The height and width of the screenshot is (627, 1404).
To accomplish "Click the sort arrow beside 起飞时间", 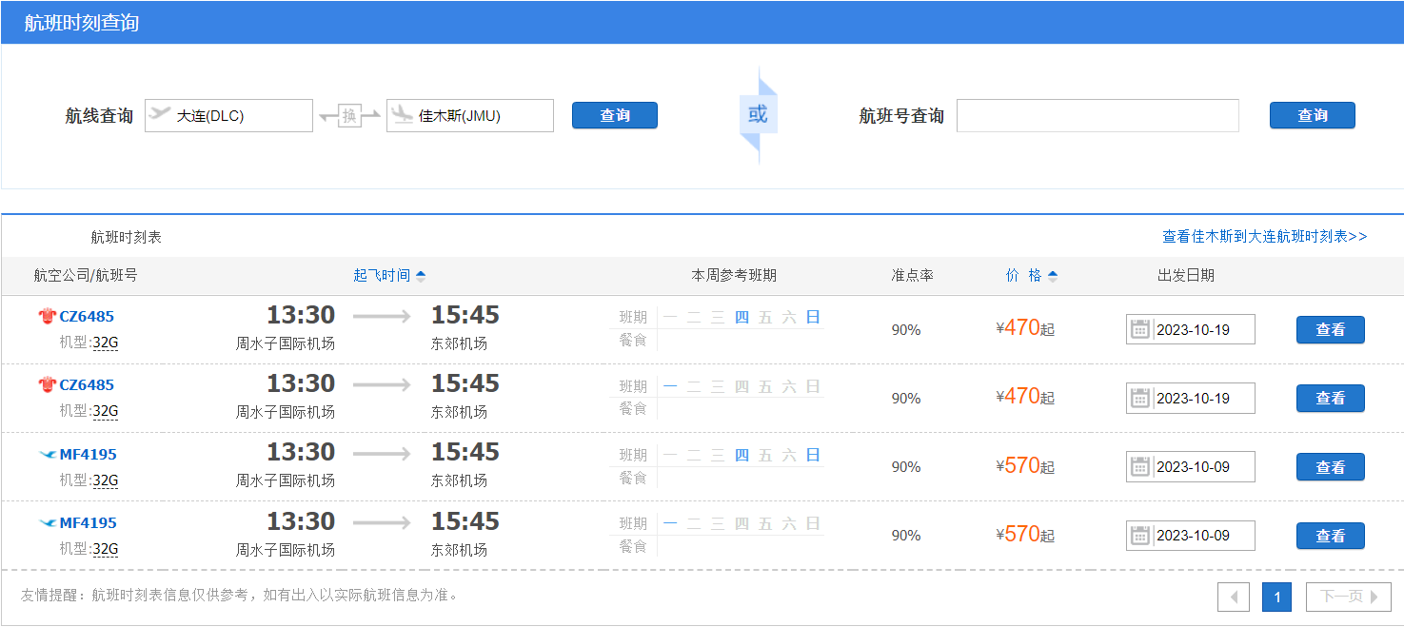I will (421, 276).
